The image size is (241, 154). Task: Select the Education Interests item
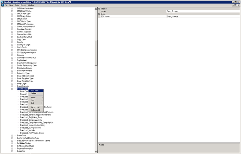pyautogui.click(x=25, y=71)
